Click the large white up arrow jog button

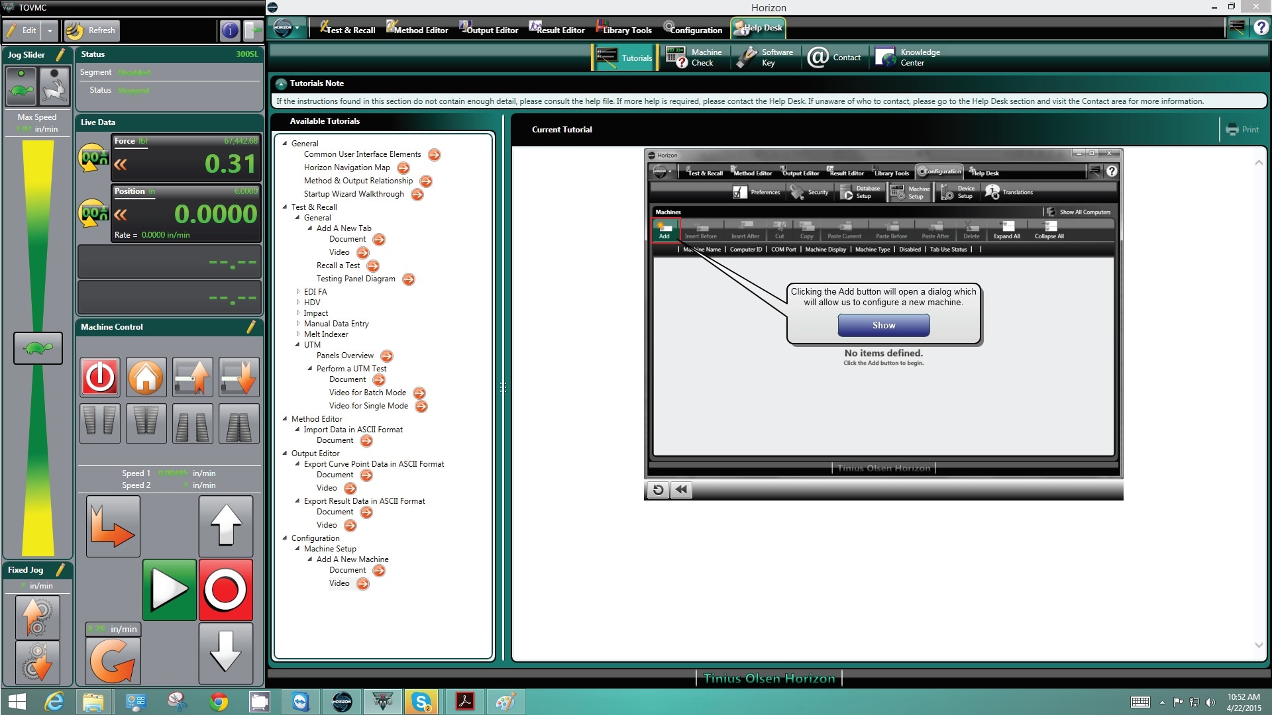(x=226, y=526)
